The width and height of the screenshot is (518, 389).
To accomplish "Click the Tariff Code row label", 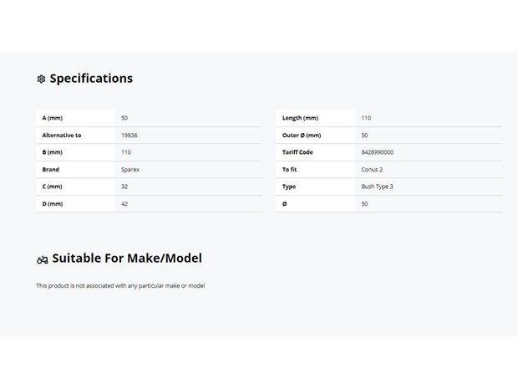I will pyautogui.click(x=297, y=152).
